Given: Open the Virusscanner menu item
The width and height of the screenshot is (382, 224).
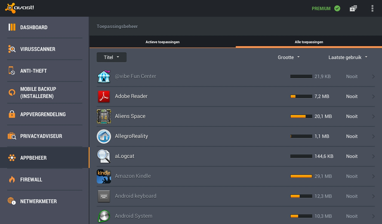Looking at the screenshot, I should click(44, 49).
